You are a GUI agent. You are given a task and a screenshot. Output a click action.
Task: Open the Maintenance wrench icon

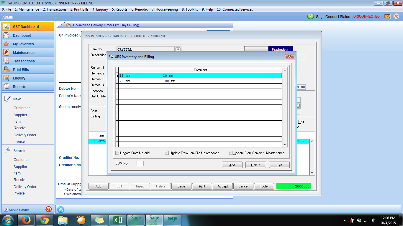tap(6, 52)
